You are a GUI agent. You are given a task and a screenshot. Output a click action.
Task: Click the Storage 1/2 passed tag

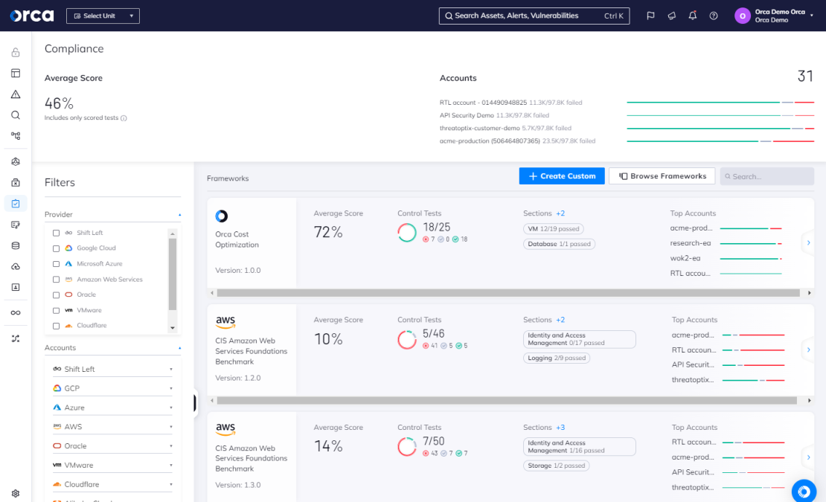[557, 466]
